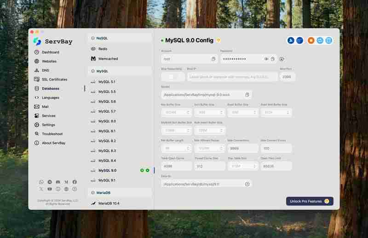Click the Unlock Pro Features button
Image resolution: width=368 pixels, height=238 pixels.
310,201
